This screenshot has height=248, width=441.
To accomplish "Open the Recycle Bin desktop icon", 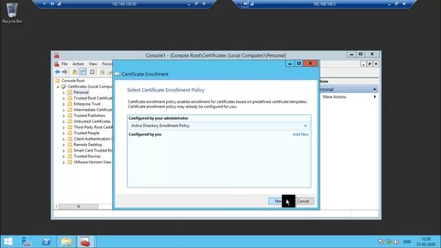I will coord(12,13).
